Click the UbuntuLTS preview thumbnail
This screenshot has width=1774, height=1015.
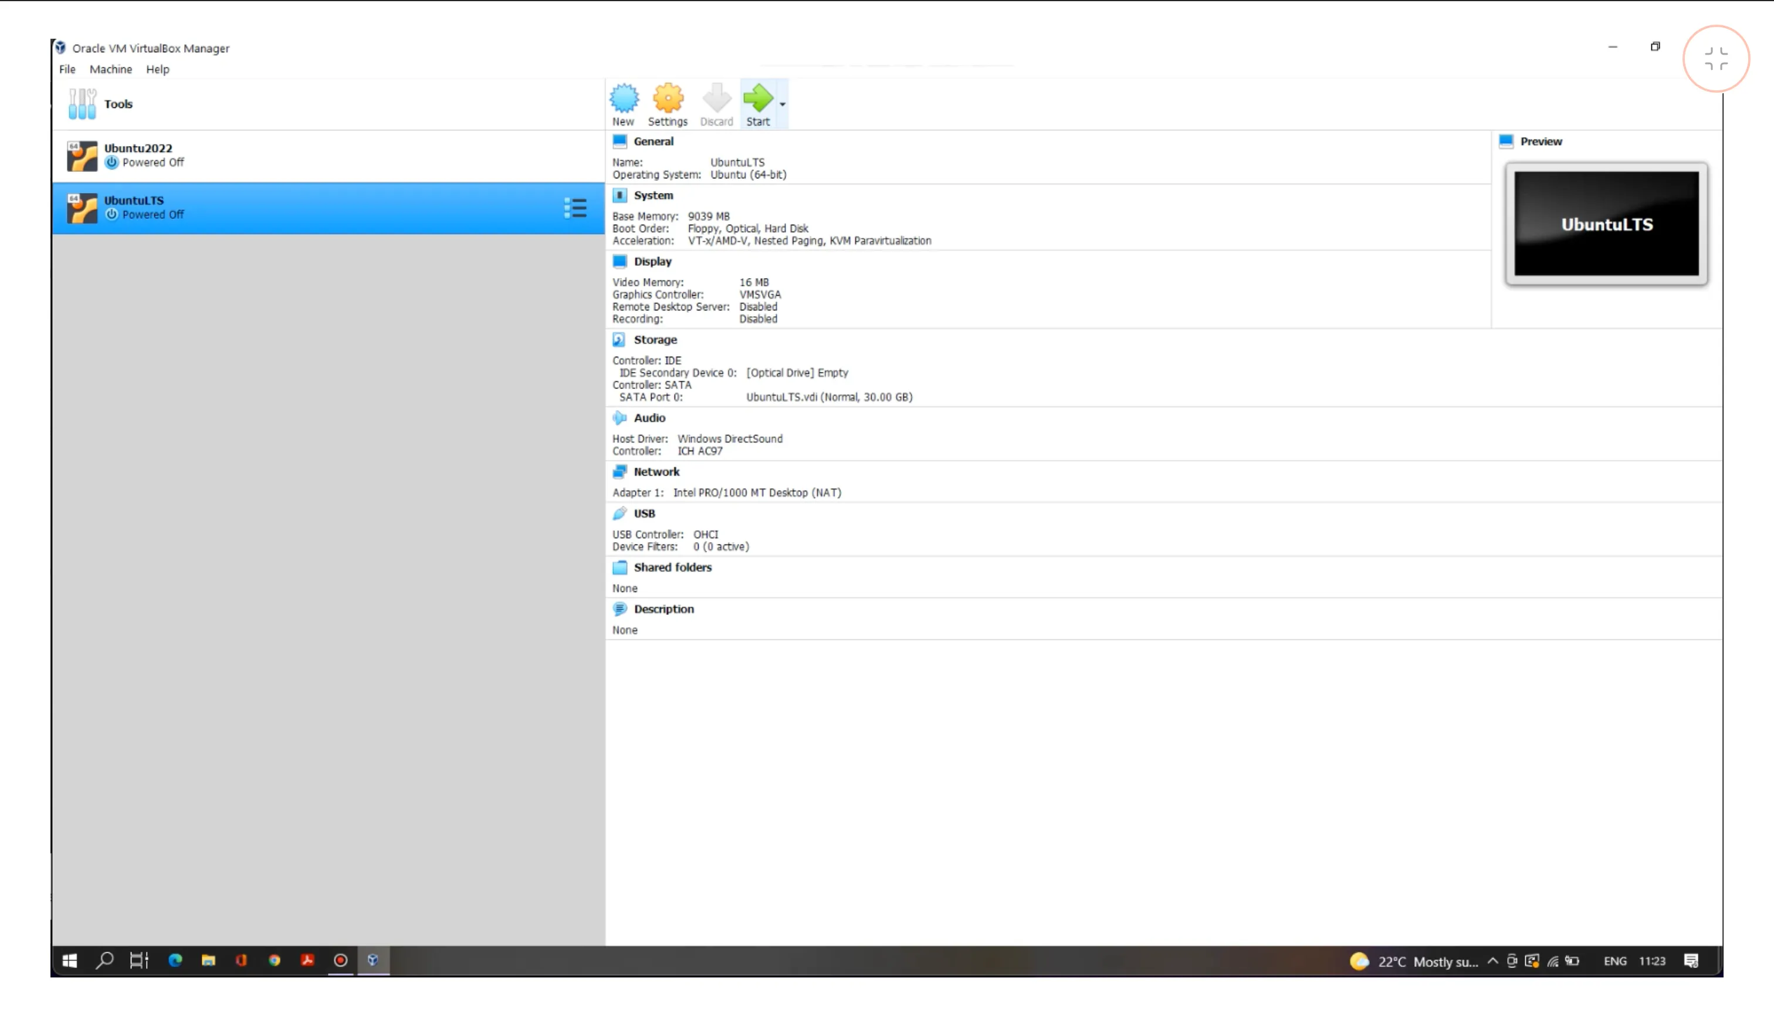click(1606, 224)
